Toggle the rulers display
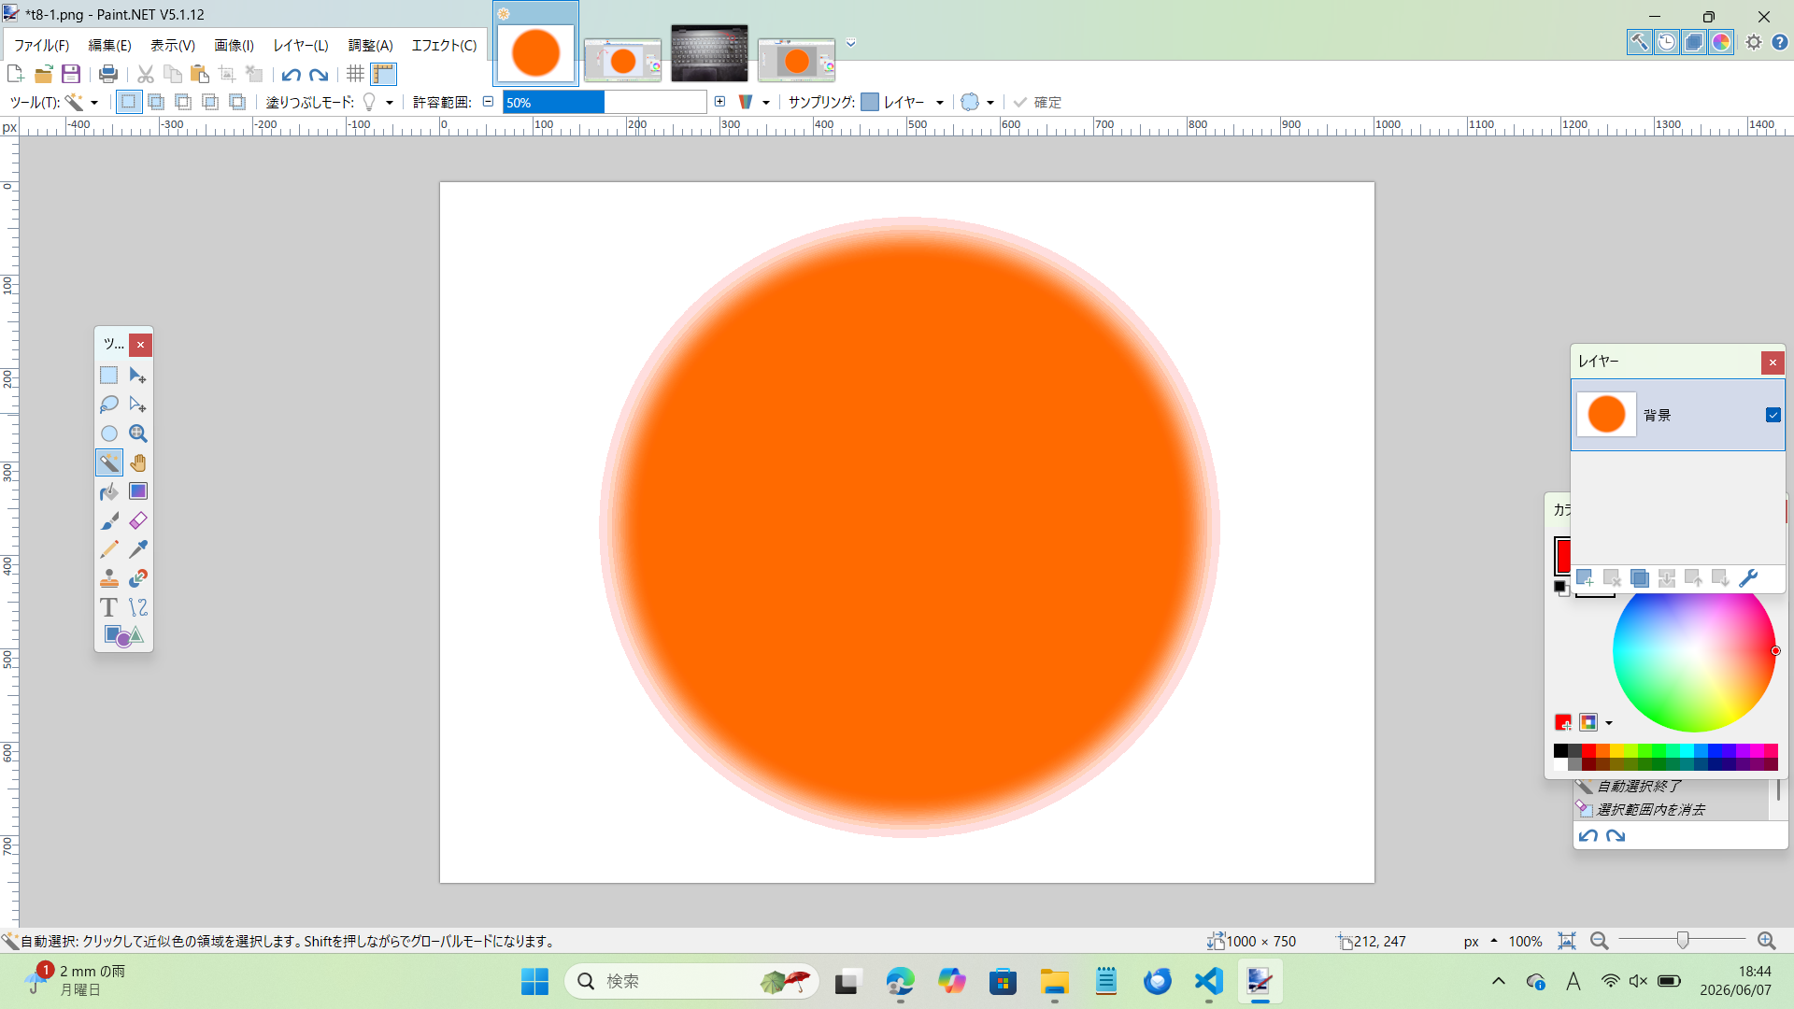Viewport: 1794px width, 1009px height. (383, 74)
